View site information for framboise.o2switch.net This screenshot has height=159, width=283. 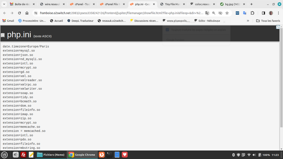pos(36,13)
